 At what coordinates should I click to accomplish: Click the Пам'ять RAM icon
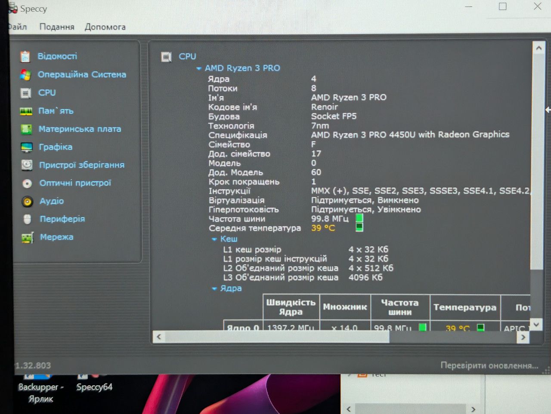[x=26, y=111]
